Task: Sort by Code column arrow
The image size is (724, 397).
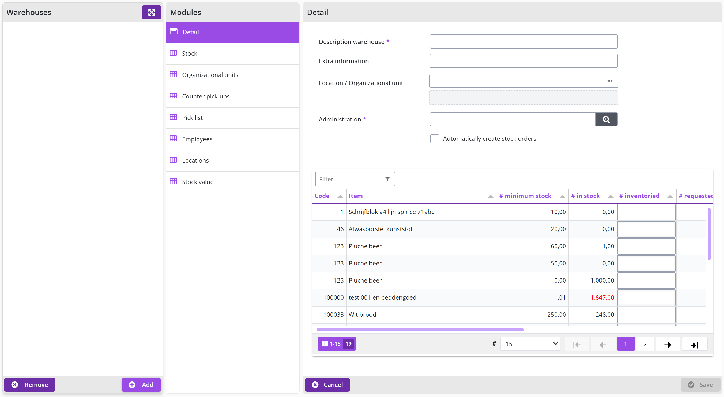Action: [340, 196]
